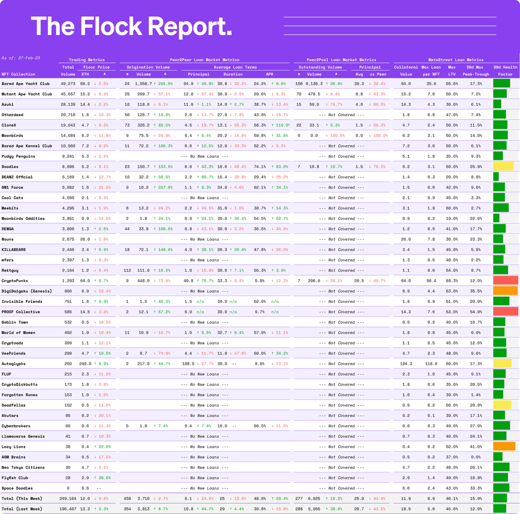
Task: Click the yellow health bar for Autoglyphs
Action: click(502, 364)
